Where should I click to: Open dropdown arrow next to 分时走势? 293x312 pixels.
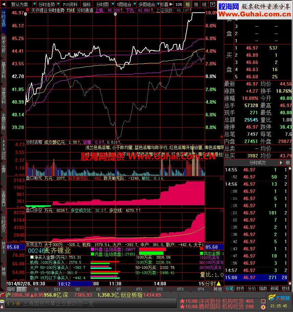pos(58,4)
